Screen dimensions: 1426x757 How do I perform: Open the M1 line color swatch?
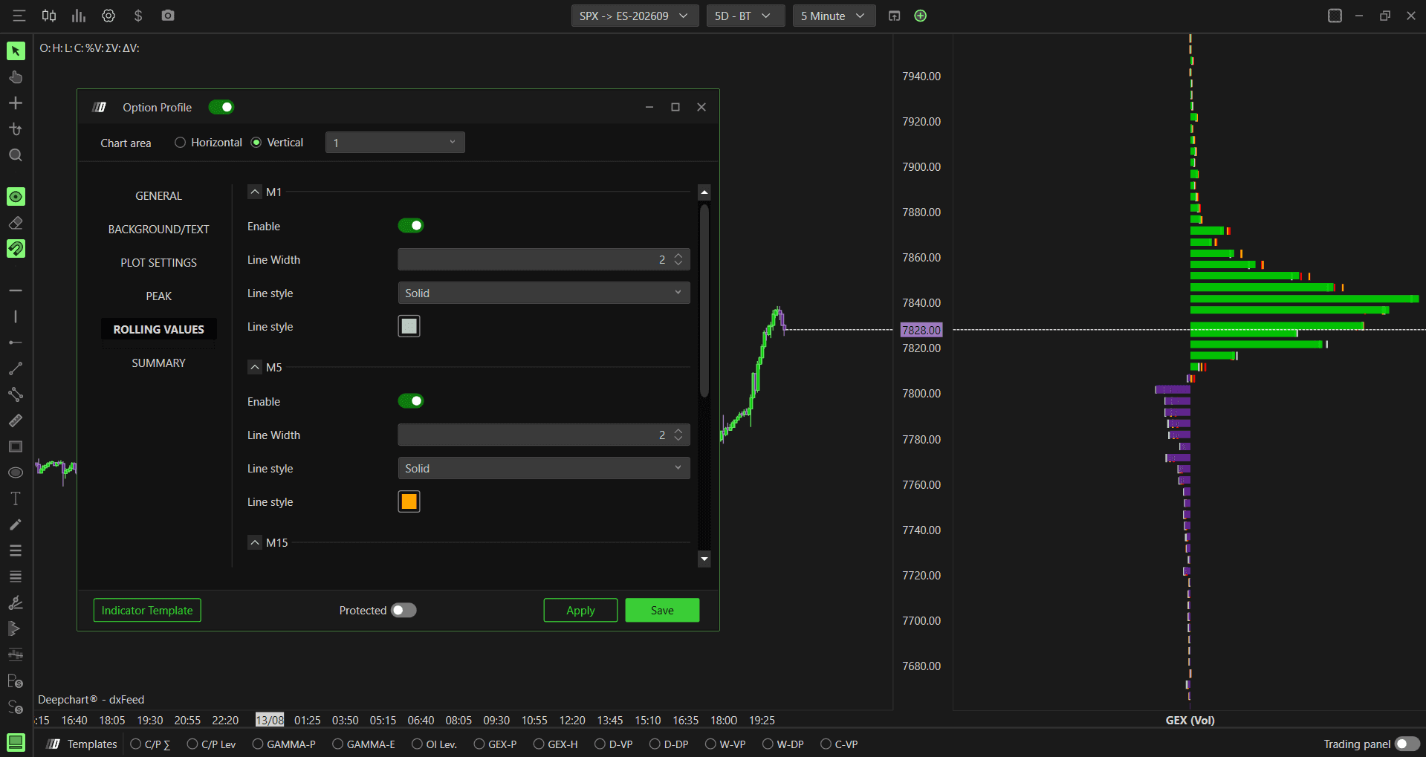409,326
